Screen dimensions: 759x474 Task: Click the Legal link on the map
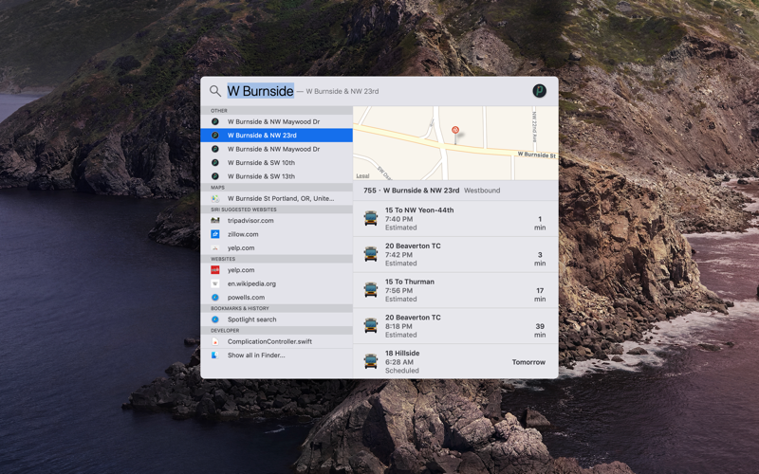coord(362,175)
